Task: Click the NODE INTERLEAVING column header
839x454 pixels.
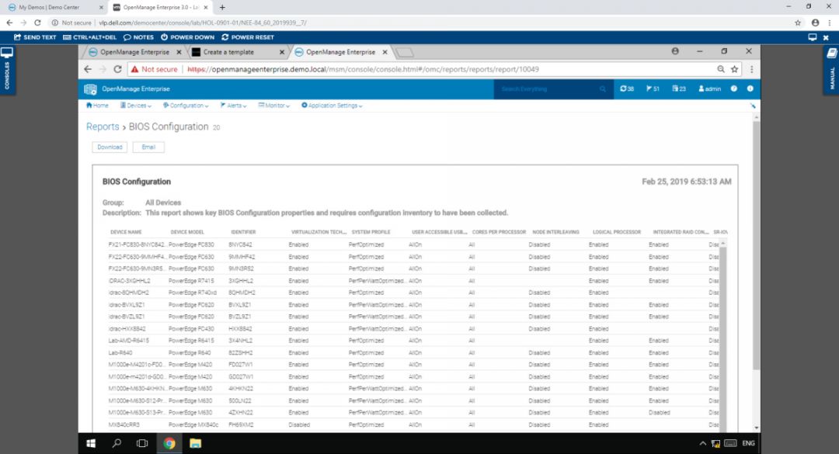Action: (x=556, y=232)
